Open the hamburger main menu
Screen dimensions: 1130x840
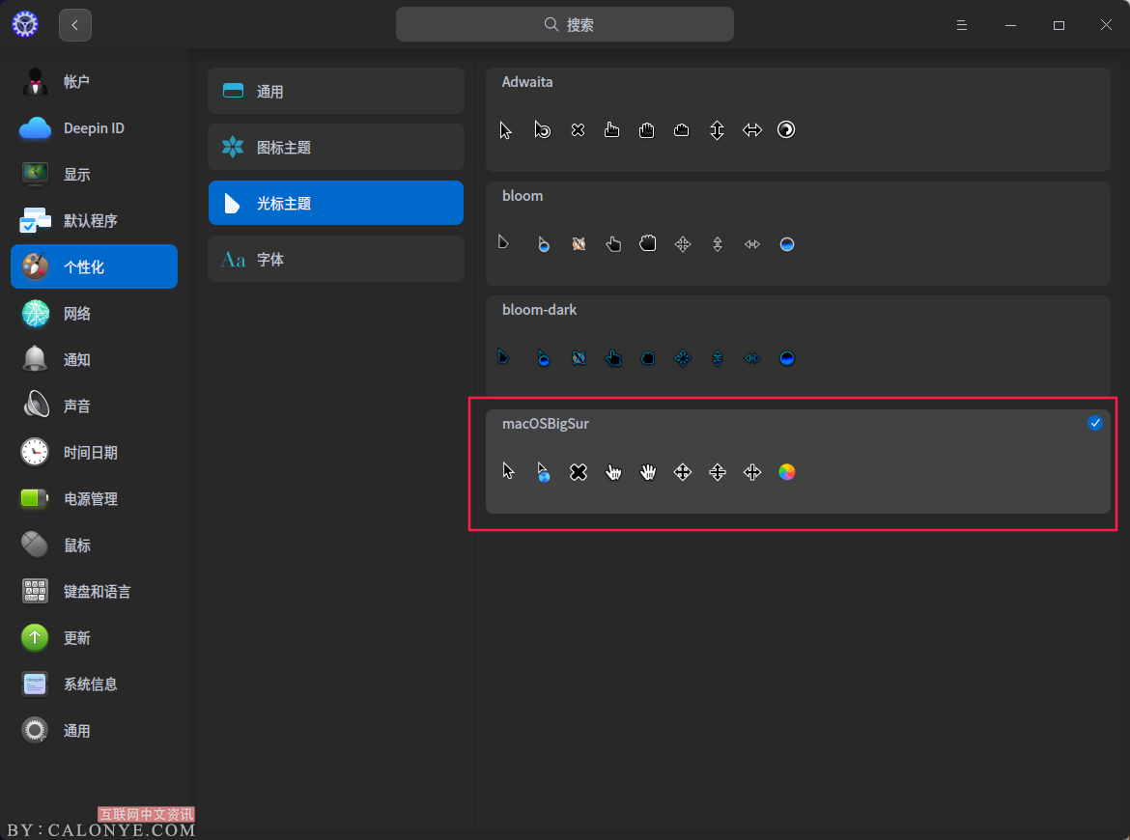(962, 25)
